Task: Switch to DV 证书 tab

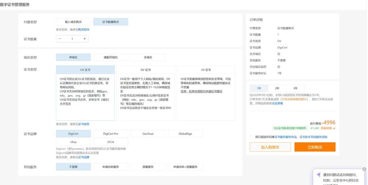Action: (x=146, y=70)
